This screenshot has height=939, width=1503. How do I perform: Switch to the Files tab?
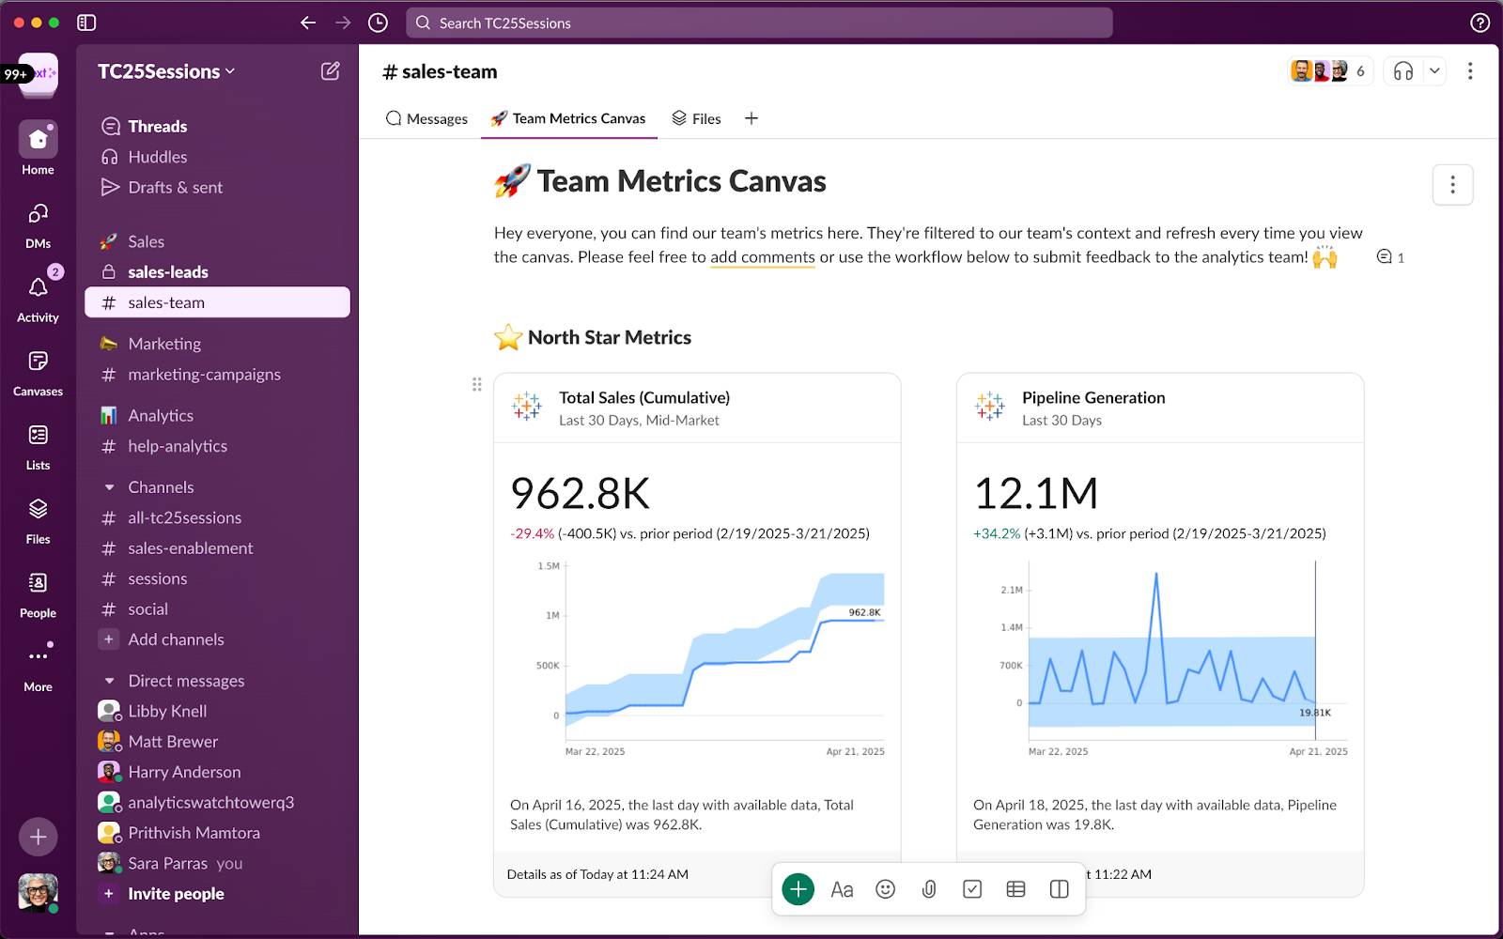[x=696, y=118]
